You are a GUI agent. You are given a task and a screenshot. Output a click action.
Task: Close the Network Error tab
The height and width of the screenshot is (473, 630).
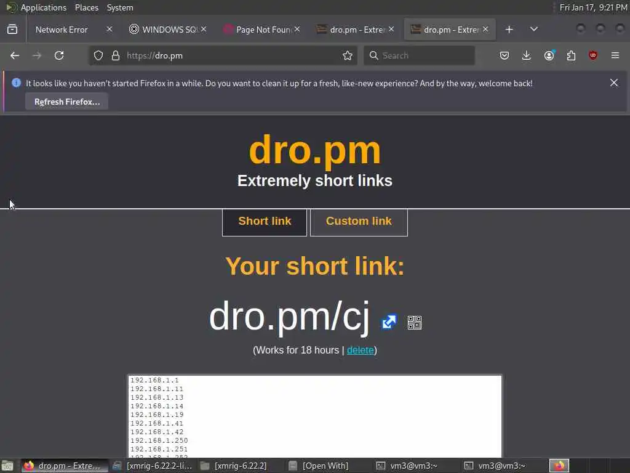click(110, 30)
